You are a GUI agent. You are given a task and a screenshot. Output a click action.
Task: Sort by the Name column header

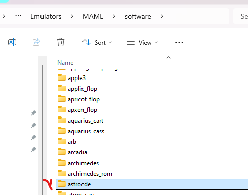coord(65,63)
